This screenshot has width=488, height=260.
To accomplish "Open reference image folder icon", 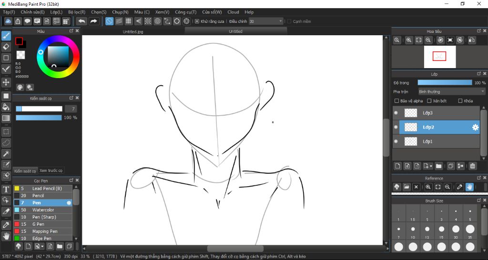I will [x=407, y=187].
